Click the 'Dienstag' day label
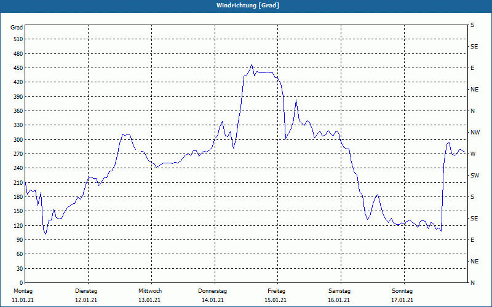Viewport: 492px width, 307px height. (86, 291)
